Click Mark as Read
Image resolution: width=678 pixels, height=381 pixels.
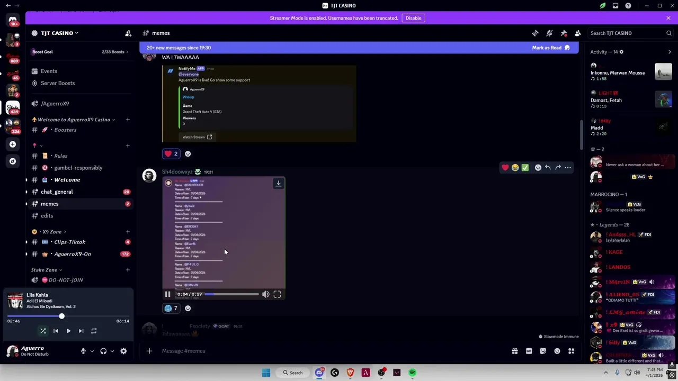coord(551,48)
